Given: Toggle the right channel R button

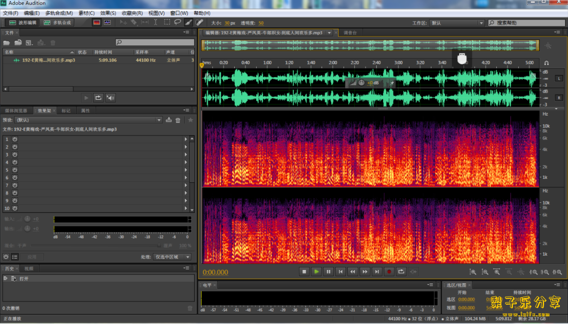Looking at the screenshot, I should (x=559, y=98).
